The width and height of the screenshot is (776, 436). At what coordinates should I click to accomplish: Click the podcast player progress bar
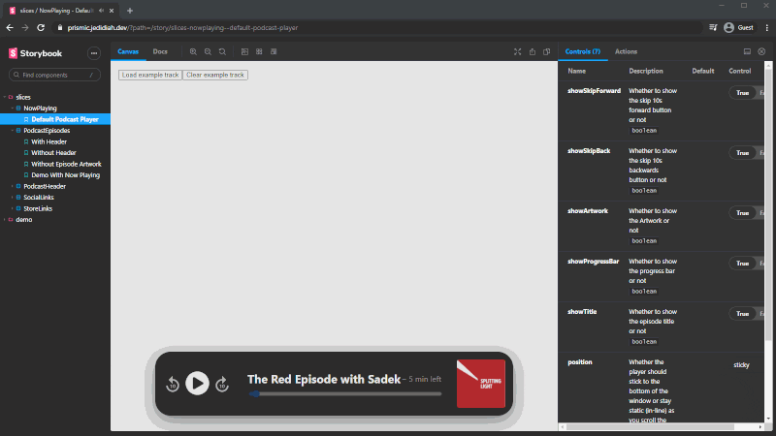(344, 394)
